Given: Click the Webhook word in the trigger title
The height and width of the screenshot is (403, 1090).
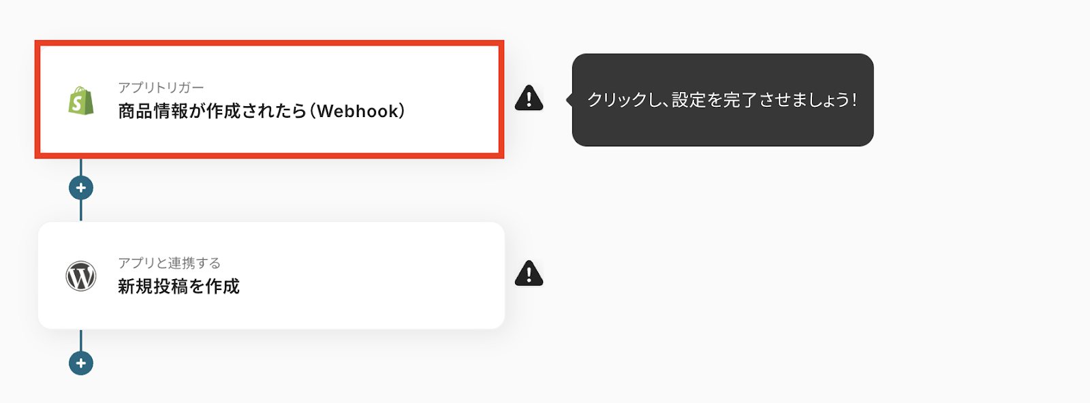Looking at the screenshot, I should 358,111.
